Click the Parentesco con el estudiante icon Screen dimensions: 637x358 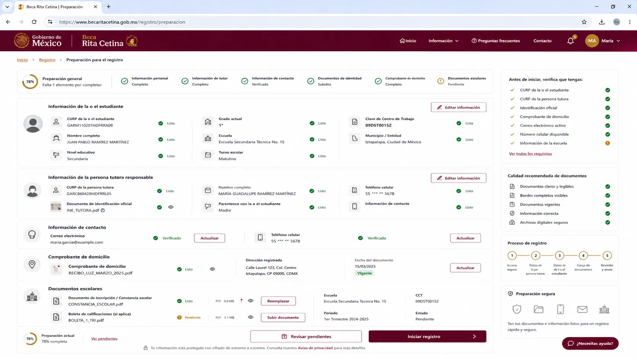click(x=208, y=207)
